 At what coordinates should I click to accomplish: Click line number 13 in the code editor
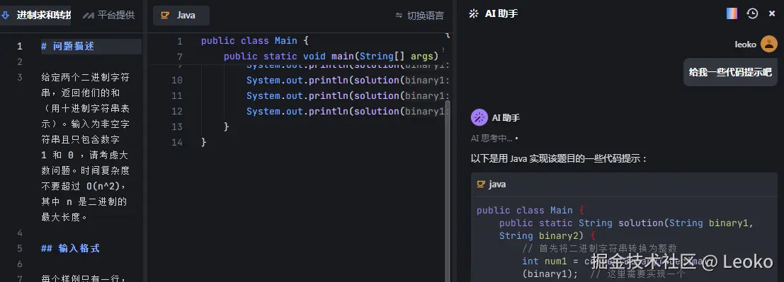pyautogui.click(x=176, y=127)
